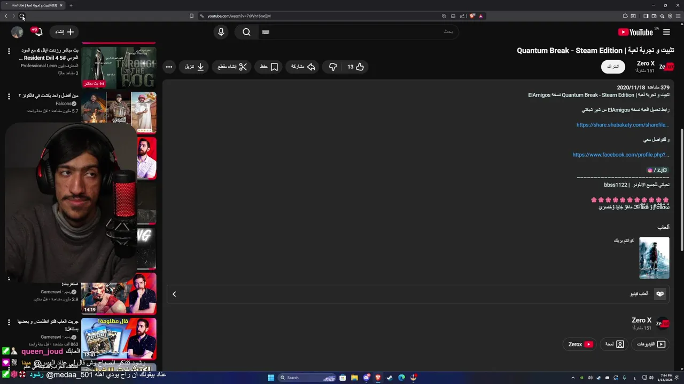The image size is (684, 384).
Task: Open Steam from the Windows taskbar
Action: point(389,378)
